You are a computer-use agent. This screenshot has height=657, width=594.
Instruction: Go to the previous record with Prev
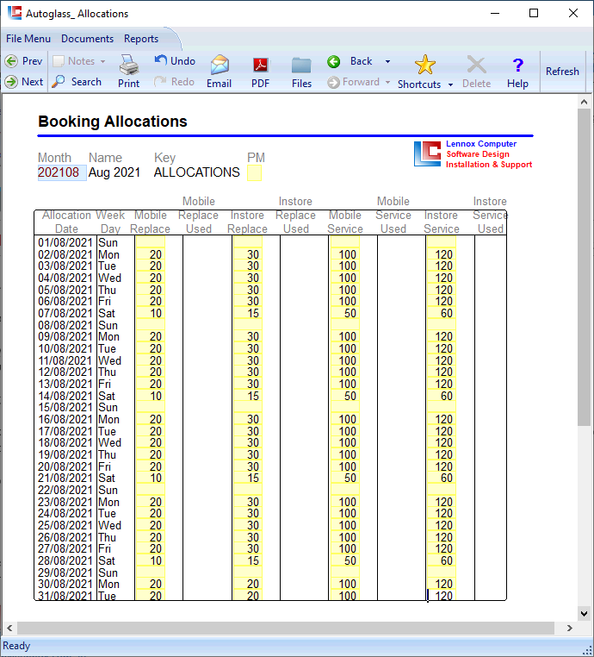click(x=24, y=61)
